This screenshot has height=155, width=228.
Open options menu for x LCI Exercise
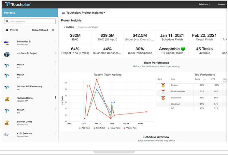tap(55, 133)
